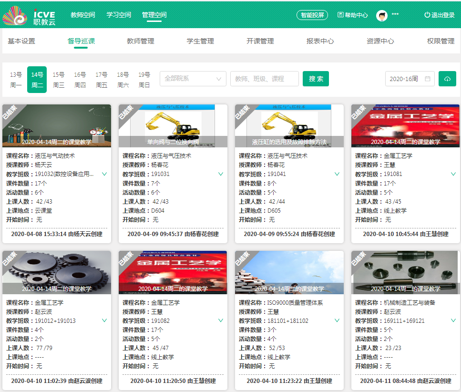461x392 pixels.
Task: Switch to the 教师管理 tab
Action: tap(141, 41)
